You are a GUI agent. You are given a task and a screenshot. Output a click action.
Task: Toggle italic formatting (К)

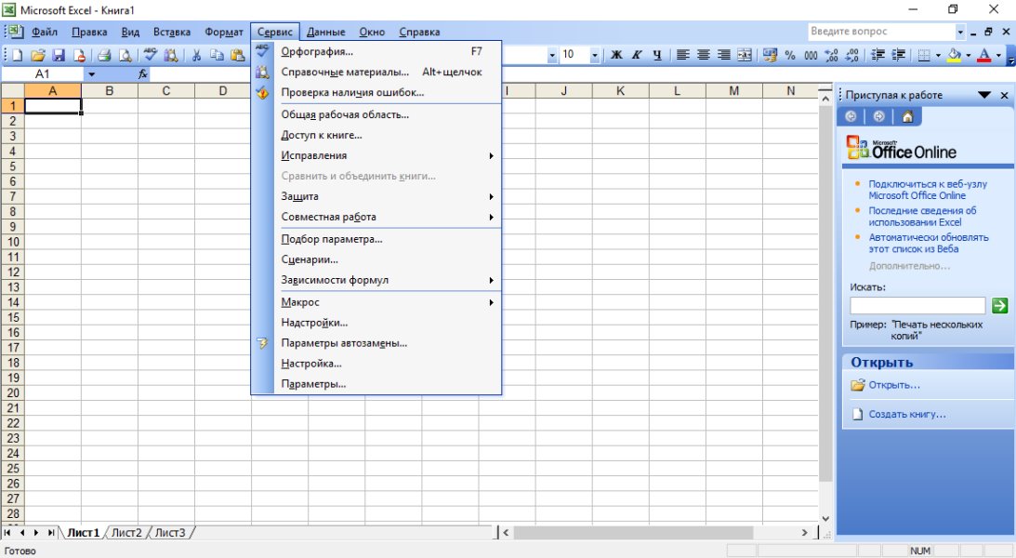coord(637,56)
